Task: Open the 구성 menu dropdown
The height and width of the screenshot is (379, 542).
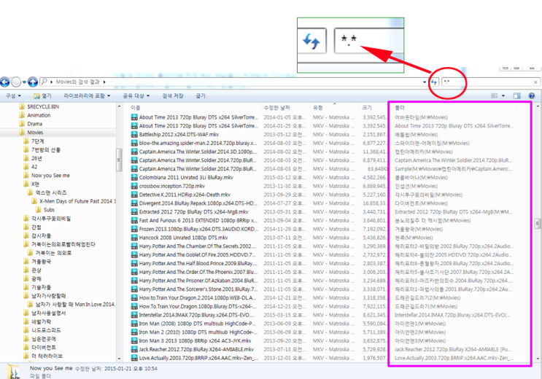Action: [x=13, y=95]
